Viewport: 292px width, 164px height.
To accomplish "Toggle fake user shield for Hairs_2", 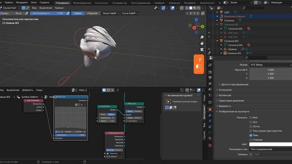I will 104,90.
